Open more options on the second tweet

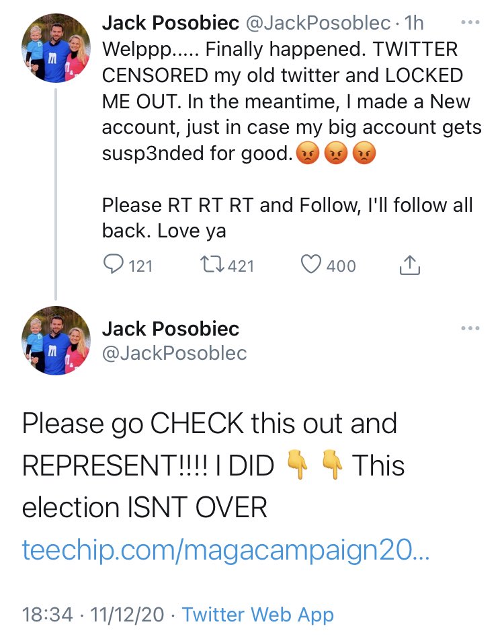pyautogui.click(x=470, y=328)
